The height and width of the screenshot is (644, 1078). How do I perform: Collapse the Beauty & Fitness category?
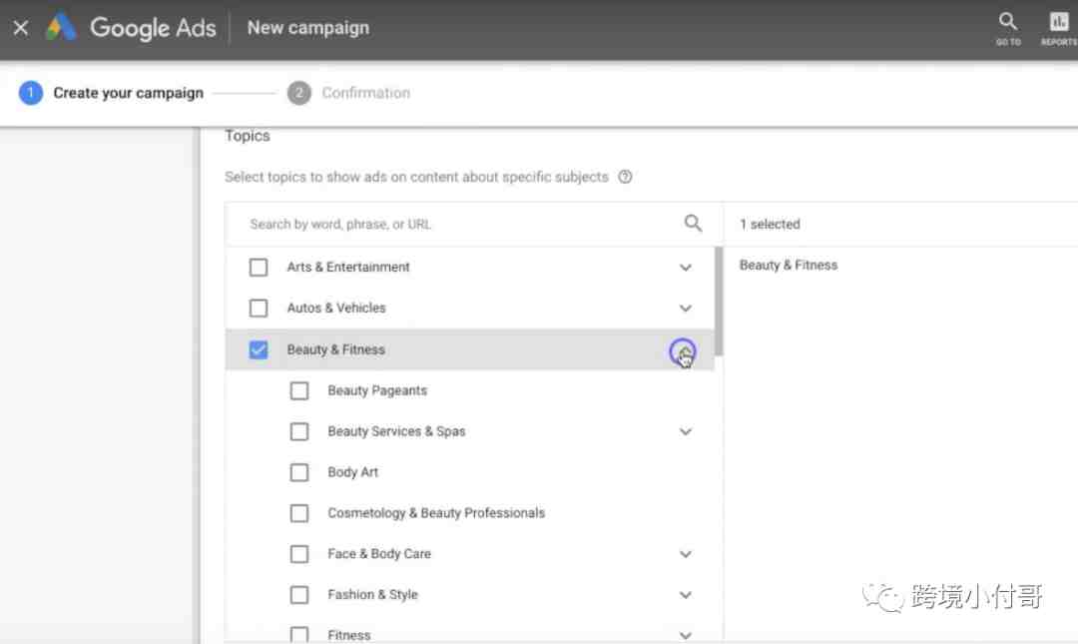click(x=683, y=351)
